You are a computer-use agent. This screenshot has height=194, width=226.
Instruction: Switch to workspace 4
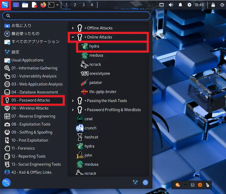pos(92,5)
